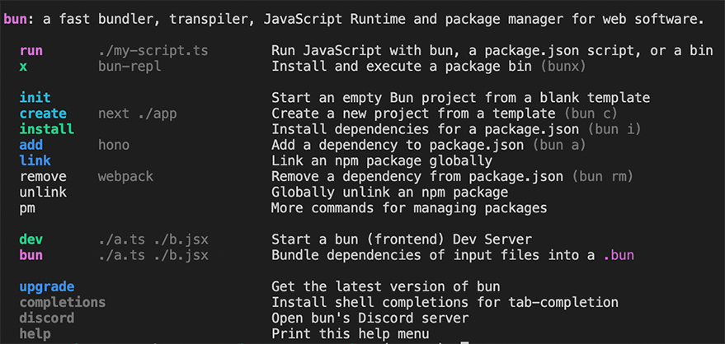Click 'Install shell completions for tab-completion' description

click(x=445, y=303)
